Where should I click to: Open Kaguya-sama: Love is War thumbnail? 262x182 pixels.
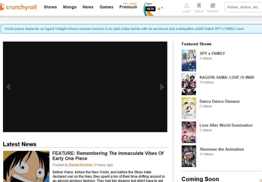[189, 84]
